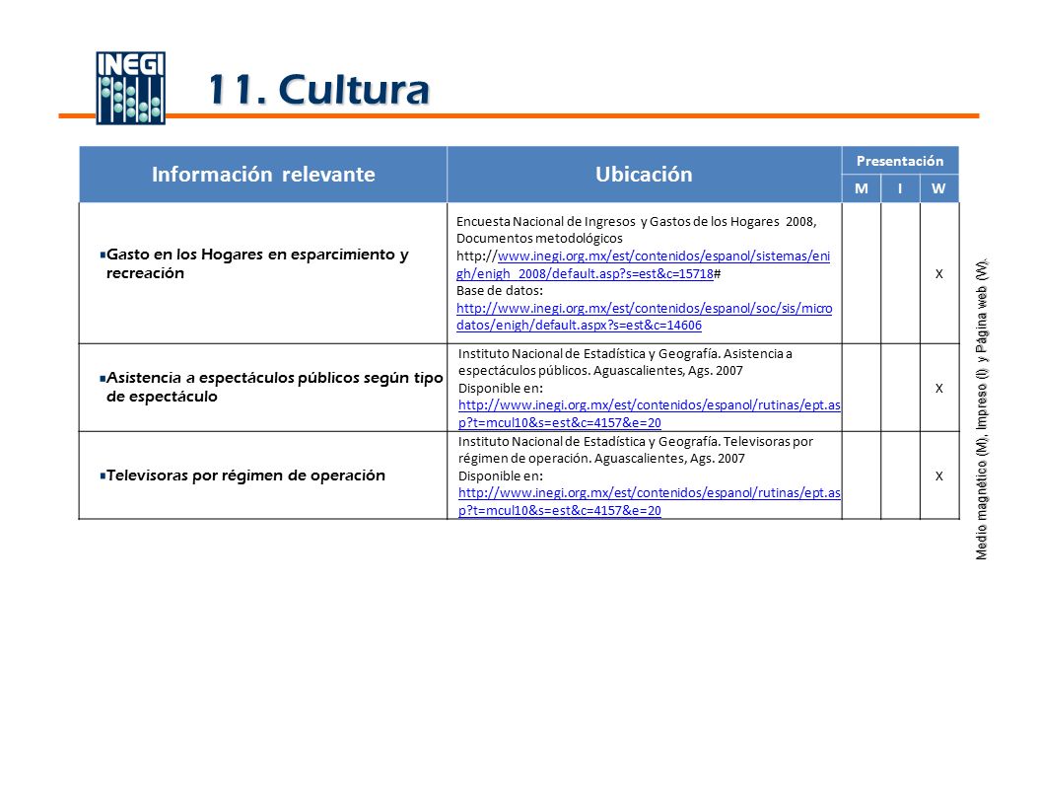Click the 'Presentación' header cell

[x=900, y=161]
